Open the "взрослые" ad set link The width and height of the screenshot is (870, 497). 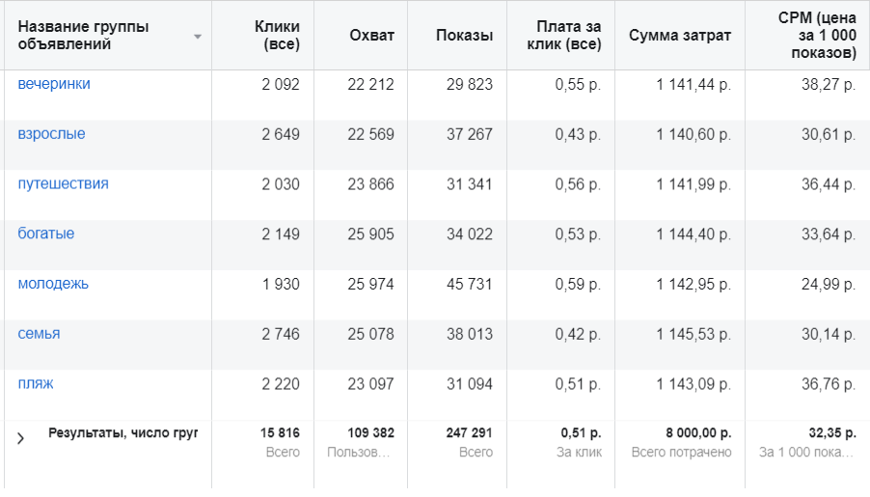(x=51, y=134)
